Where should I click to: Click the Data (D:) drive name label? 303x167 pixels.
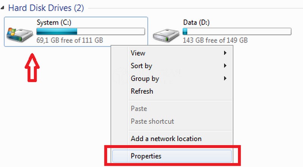[196, 23]
